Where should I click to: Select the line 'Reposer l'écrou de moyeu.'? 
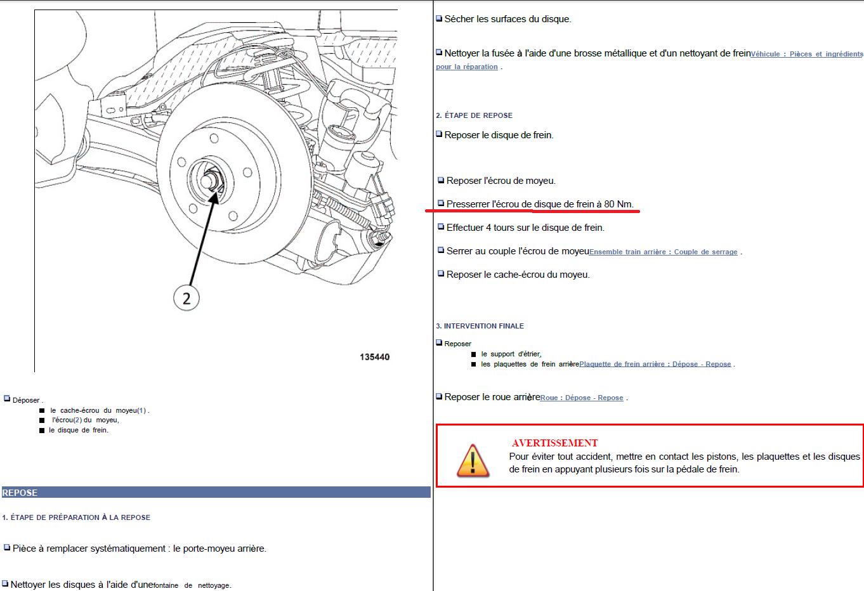501,181
